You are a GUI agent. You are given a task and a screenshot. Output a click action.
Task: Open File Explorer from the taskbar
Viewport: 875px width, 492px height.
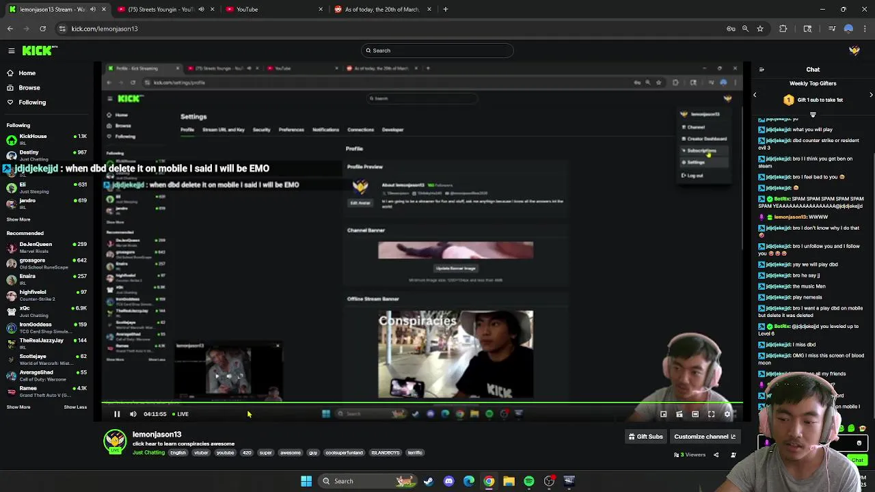click(509, 481)
